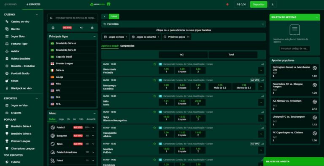The image size is (324, 166).
Task: Toggle the AO VIVO live filter
Action: pos(67,28)
